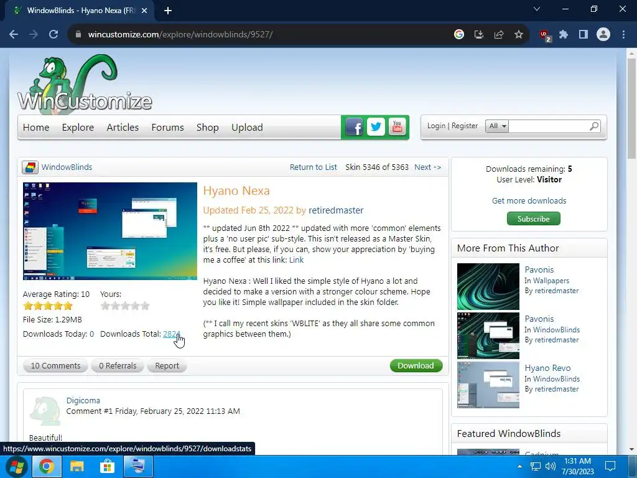Open the Extensions puzzle icon
The height and width of the screenshot is (478, 637).
tap(564, 35)
